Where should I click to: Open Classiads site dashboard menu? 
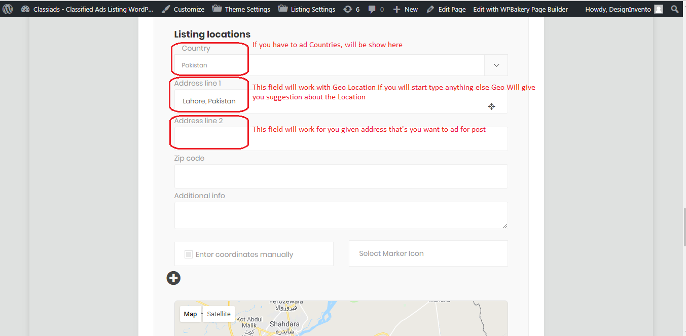(87, 9)
